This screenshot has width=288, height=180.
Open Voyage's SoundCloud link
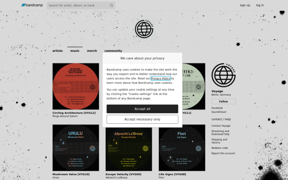[218, 112]
